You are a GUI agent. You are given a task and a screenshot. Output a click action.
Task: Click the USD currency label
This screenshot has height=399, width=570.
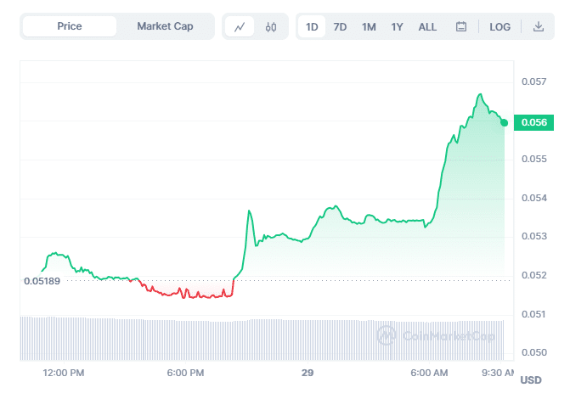[531, 380]
